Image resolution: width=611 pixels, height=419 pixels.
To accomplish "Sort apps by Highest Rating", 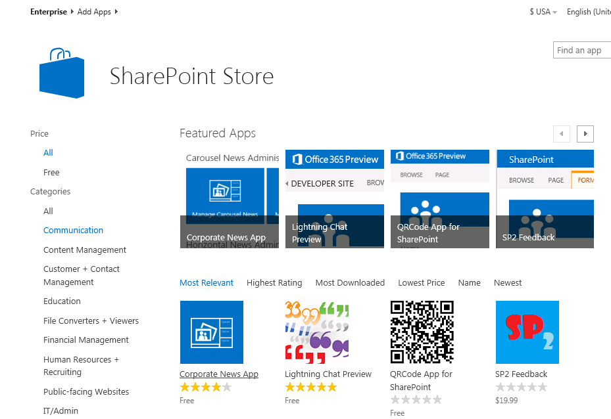I will point(274,283).
